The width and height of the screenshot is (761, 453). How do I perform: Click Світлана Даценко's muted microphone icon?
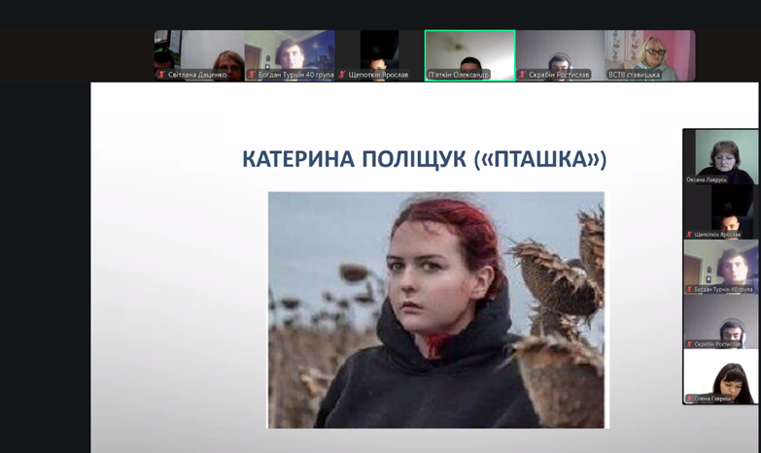pos(160,75)
